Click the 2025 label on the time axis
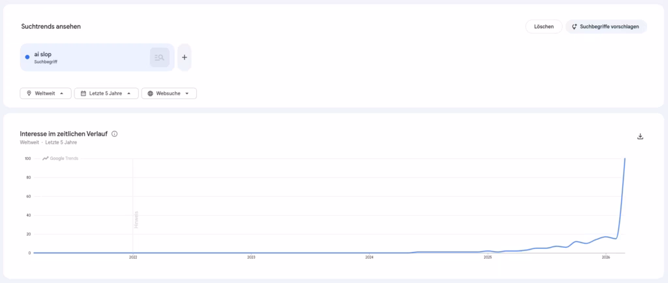The image size is (668, 283). [x=487, y=258]
